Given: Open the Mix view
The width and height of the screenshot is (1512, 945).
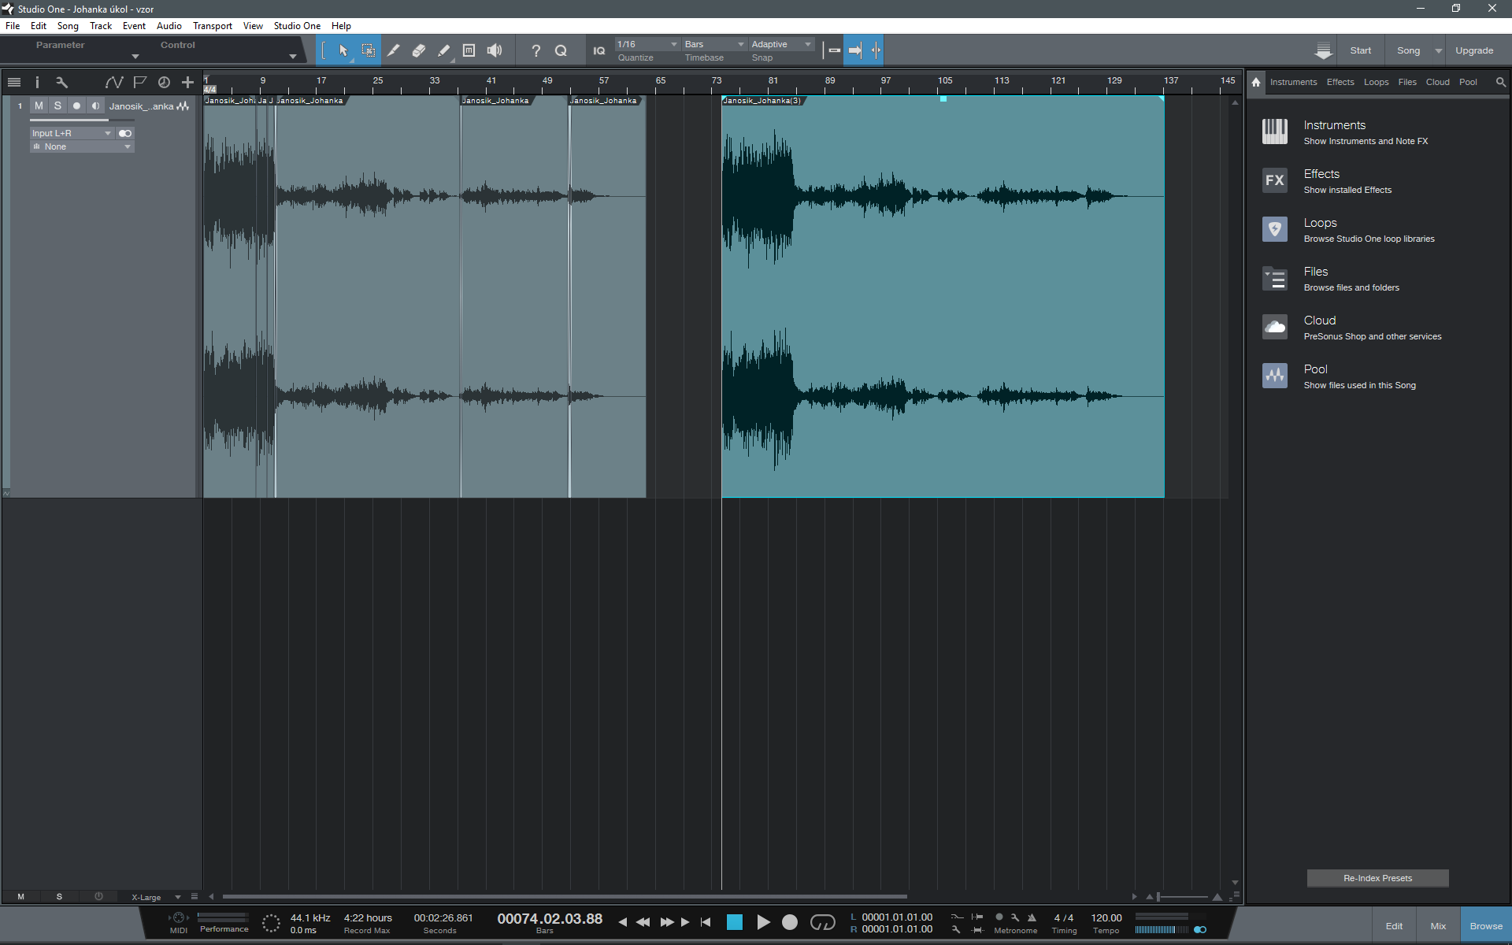Looking at the screenshot, I should (x=1438, y=926).
